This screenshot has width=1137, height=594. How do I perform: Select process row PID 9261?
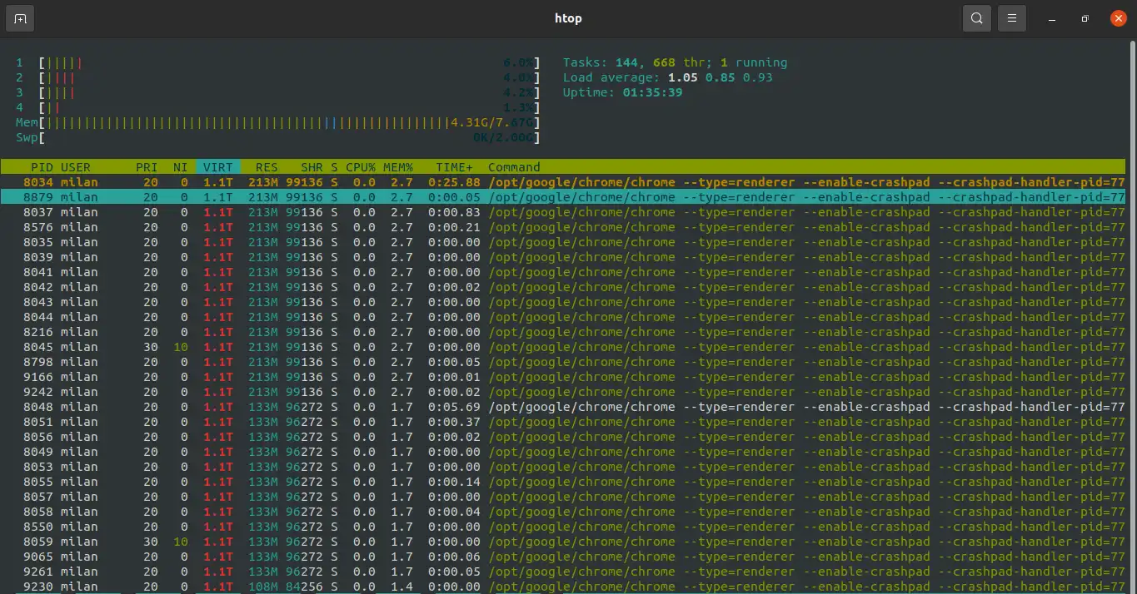563,572
